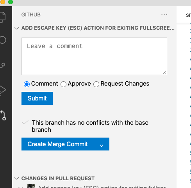Open the Search icon in activity bar
The image size is (191, 188).
3,40
